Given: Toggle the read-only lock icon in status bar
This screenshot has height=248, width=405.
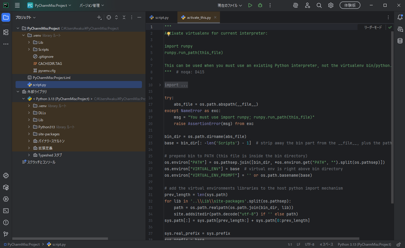Looking at the screenshot, I should coord(399,244).
